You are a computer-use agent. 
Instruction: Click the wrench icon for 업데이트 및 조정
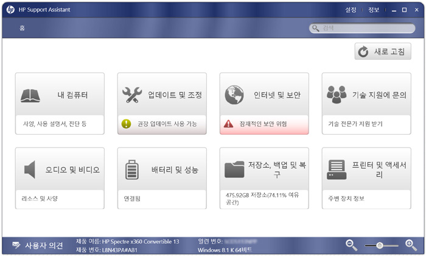pos(132,95)
